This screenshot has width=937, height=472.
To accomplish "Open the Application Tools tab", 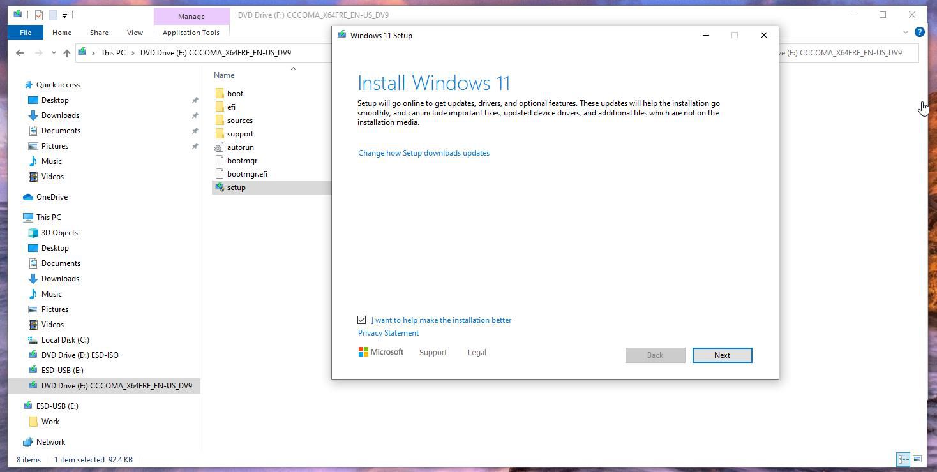I will coord(191,33).
